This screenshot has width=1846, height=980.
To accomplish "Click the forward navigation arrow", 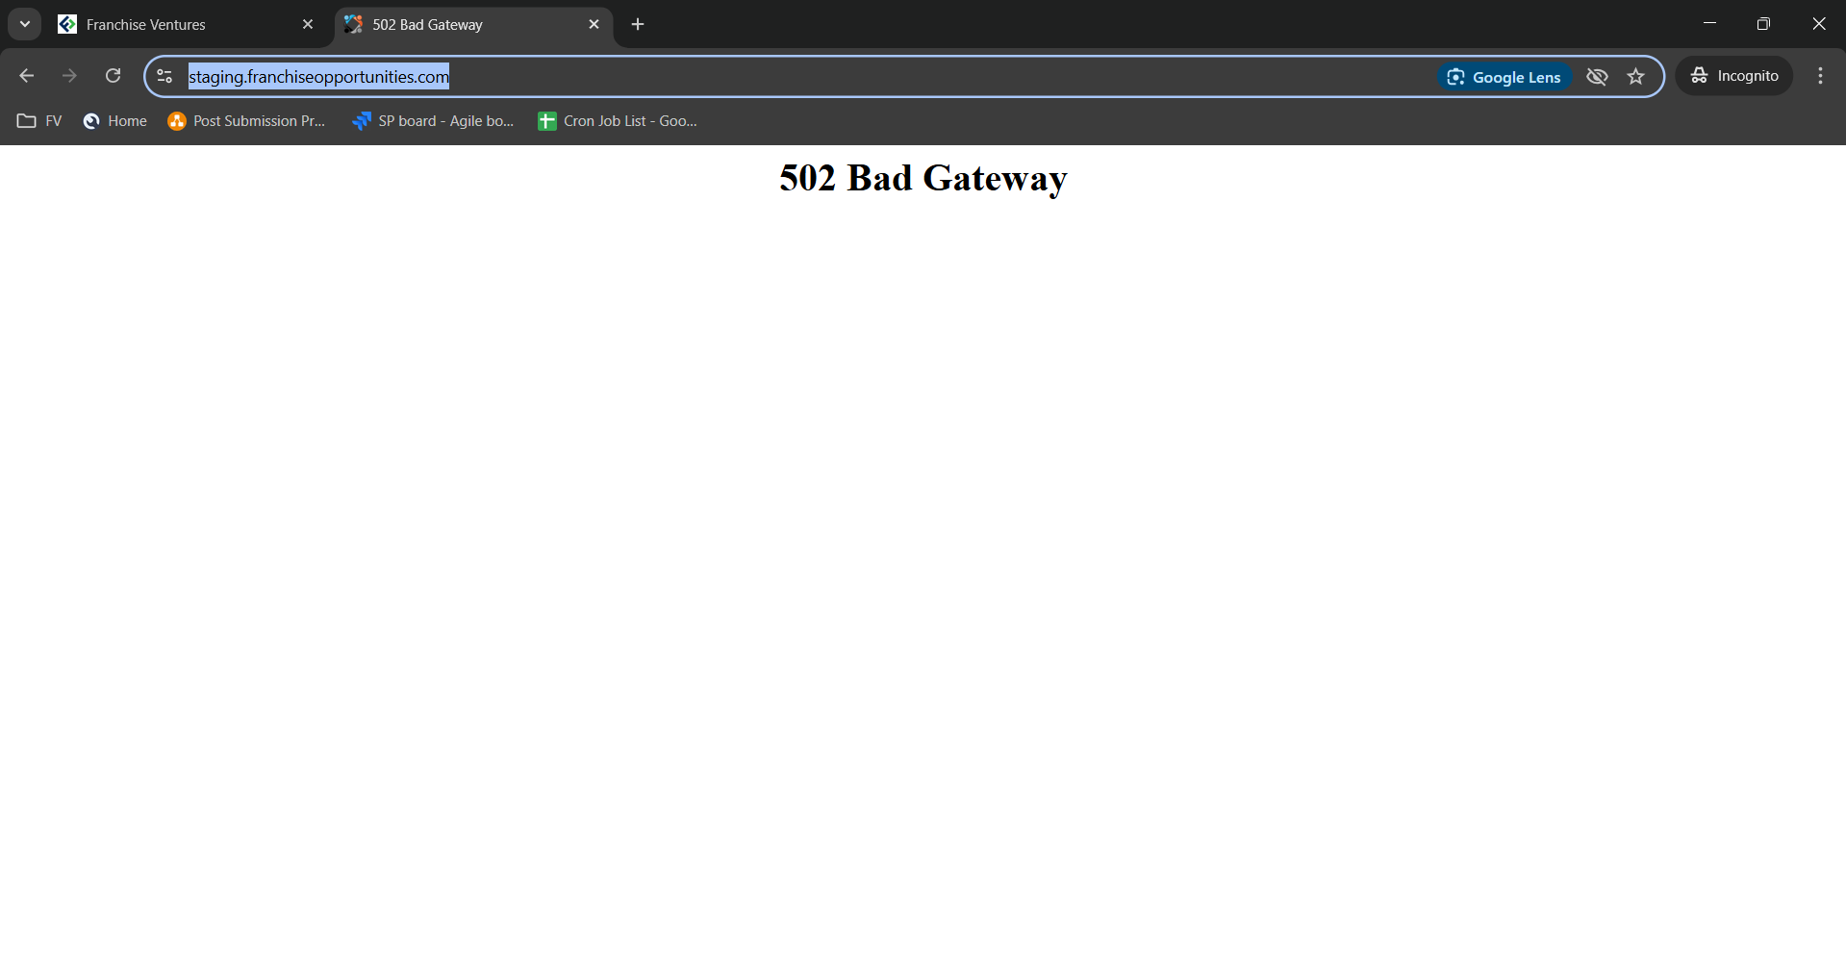I will click(69, 76).
